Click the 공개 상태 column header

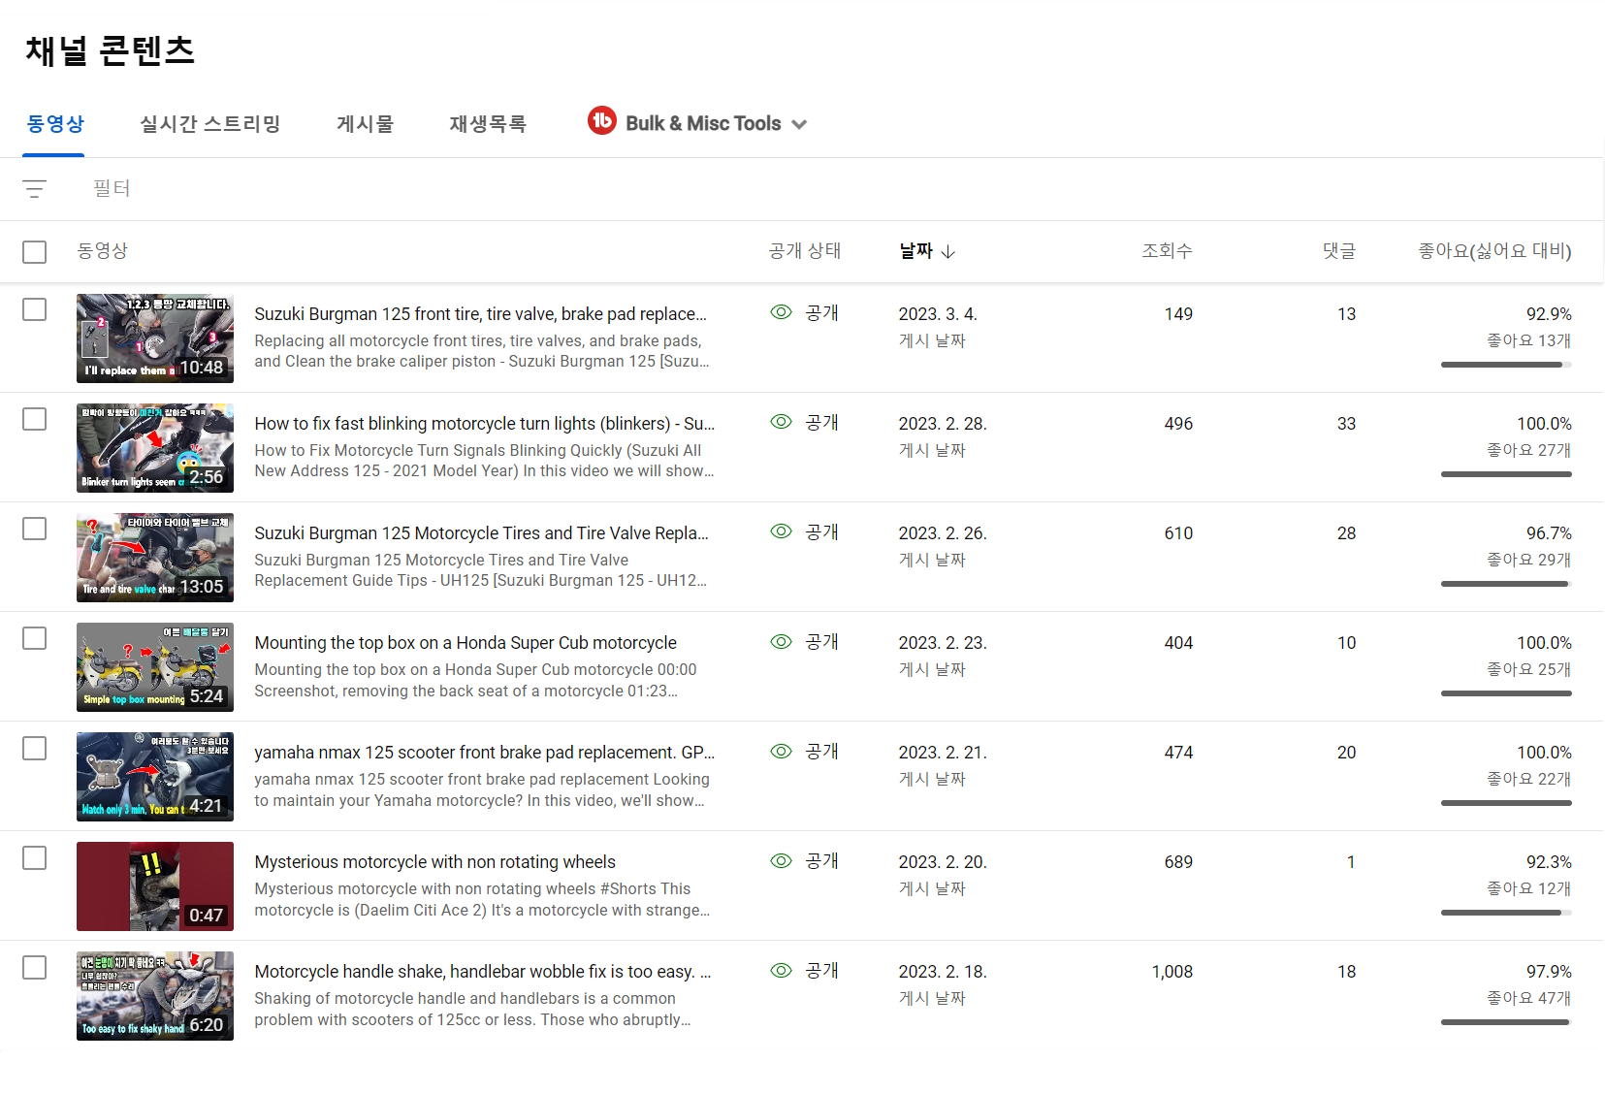(805, 251)
